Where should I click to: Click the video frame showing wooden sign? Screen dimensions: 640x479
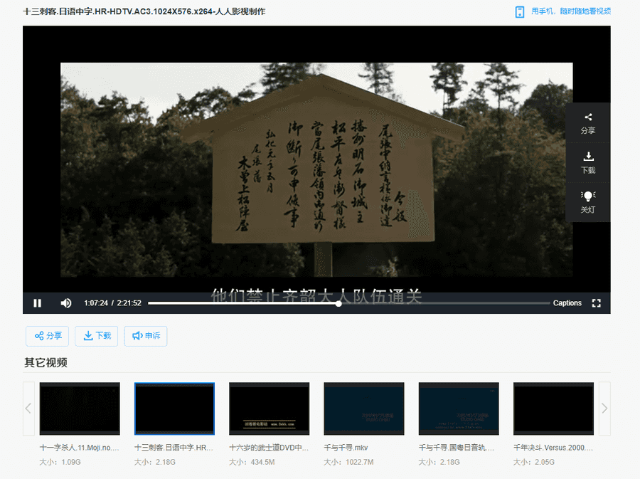pos(316,169)
